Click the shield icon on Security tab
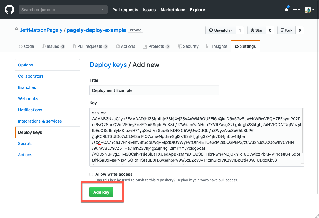 180,46
